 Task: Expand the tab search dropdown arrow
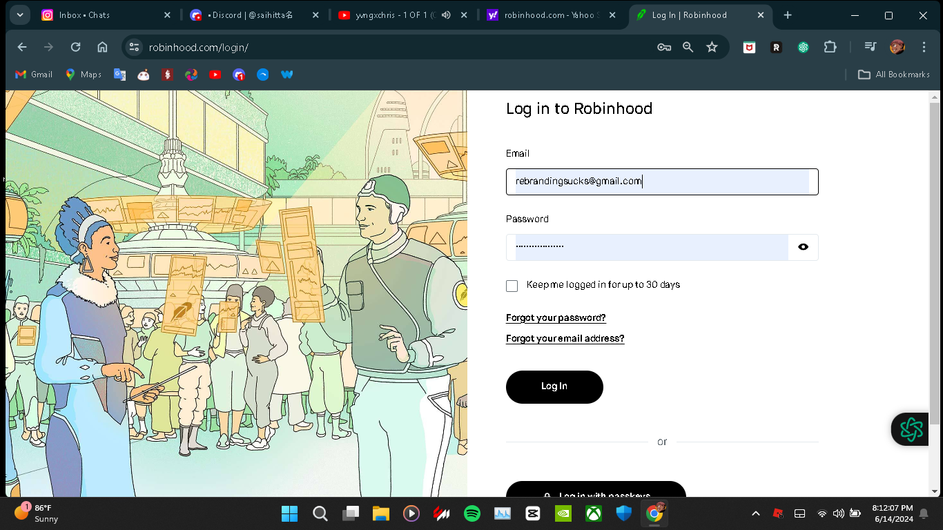(x=19, y=15)
